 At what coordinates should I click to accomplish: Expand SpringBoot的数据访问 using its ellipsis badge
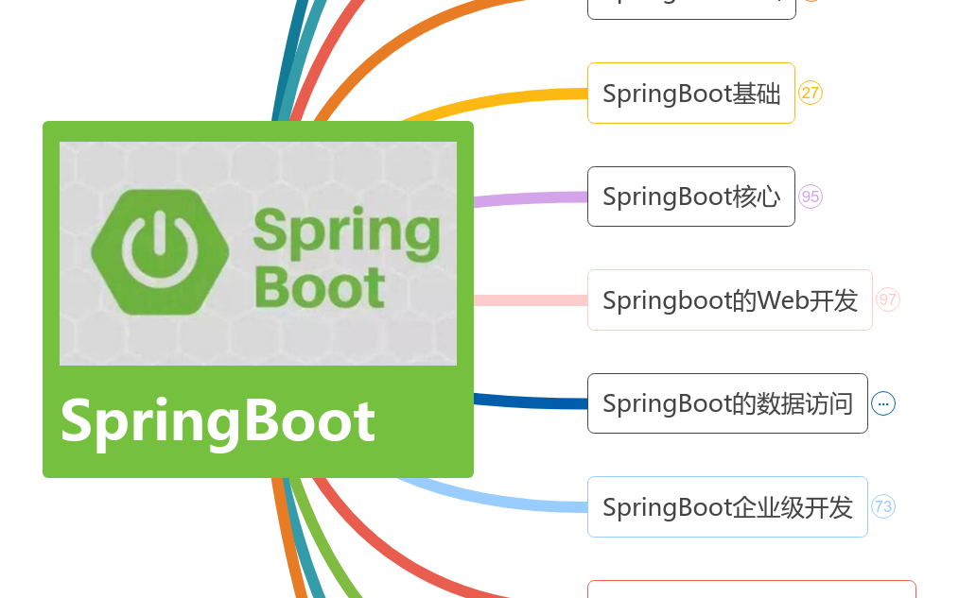tap(883, 403)
